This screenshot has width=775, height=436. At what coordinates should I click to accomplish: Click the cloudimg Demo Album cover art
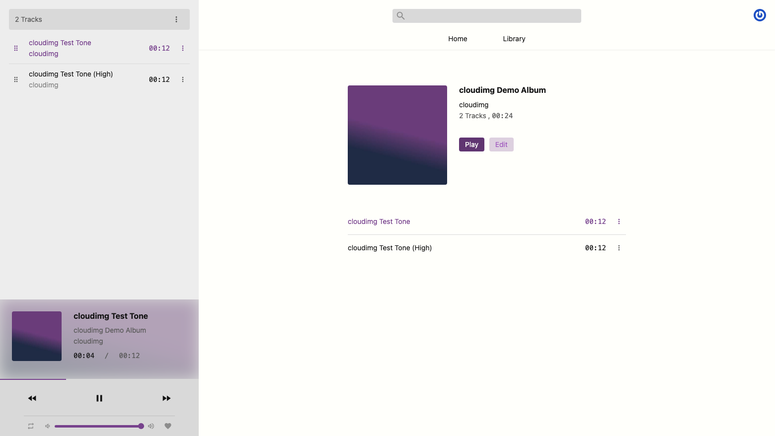coord(397,135)
